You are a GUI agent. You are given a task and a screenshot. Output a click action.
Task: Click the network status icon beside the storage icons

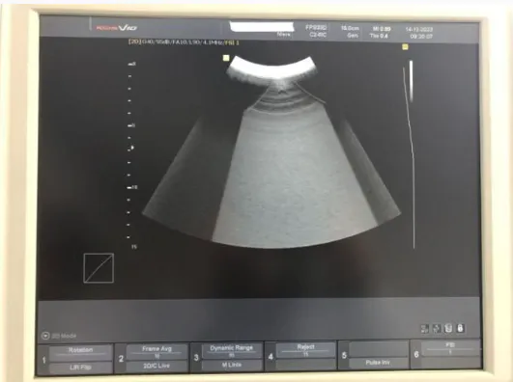[x=437, y=328]
